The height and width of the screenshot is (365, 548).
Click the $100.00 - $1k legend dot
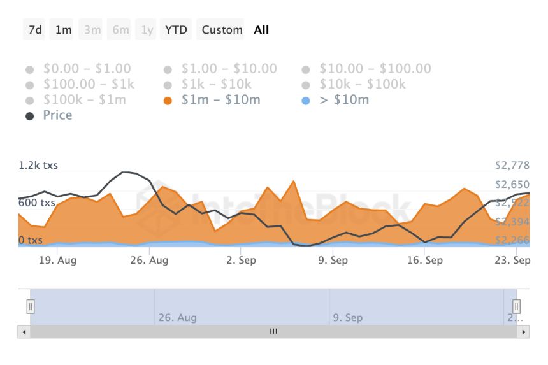[x=30, y=85]
